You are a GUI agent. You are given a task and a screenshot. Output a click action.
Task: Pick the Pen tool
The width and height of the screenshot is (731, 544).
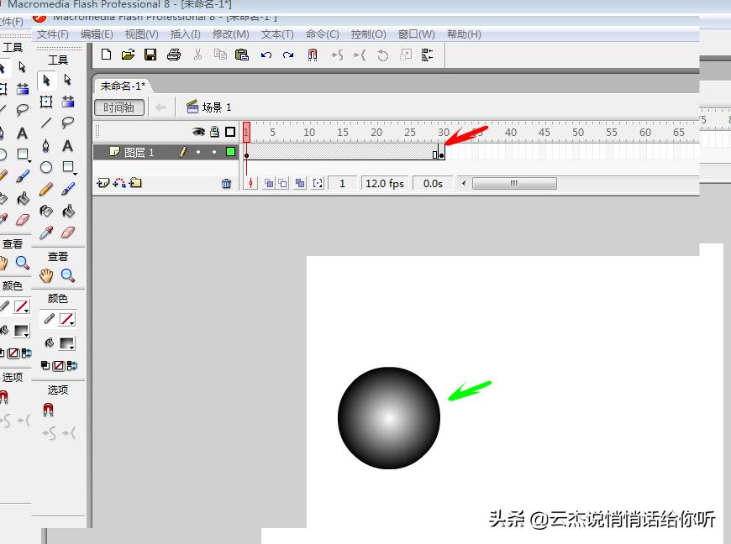[x=45, y=146]
